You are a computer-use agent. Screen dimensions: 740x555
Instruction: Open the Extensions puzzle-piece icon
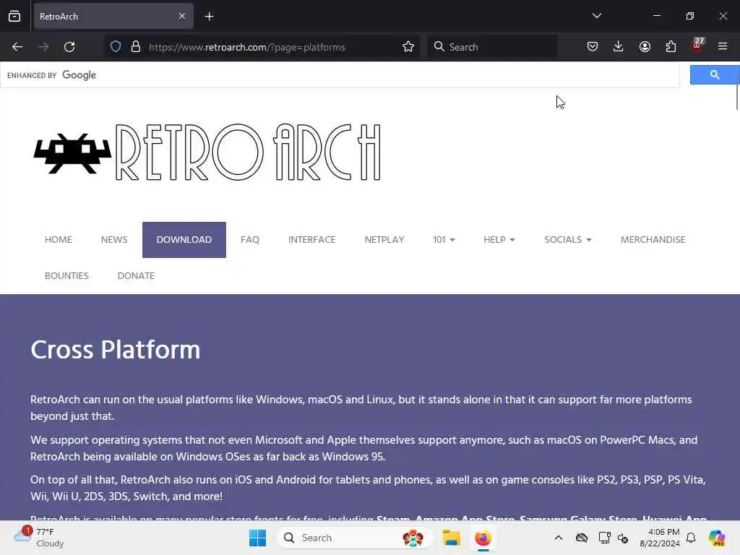[x=671, y=46]
